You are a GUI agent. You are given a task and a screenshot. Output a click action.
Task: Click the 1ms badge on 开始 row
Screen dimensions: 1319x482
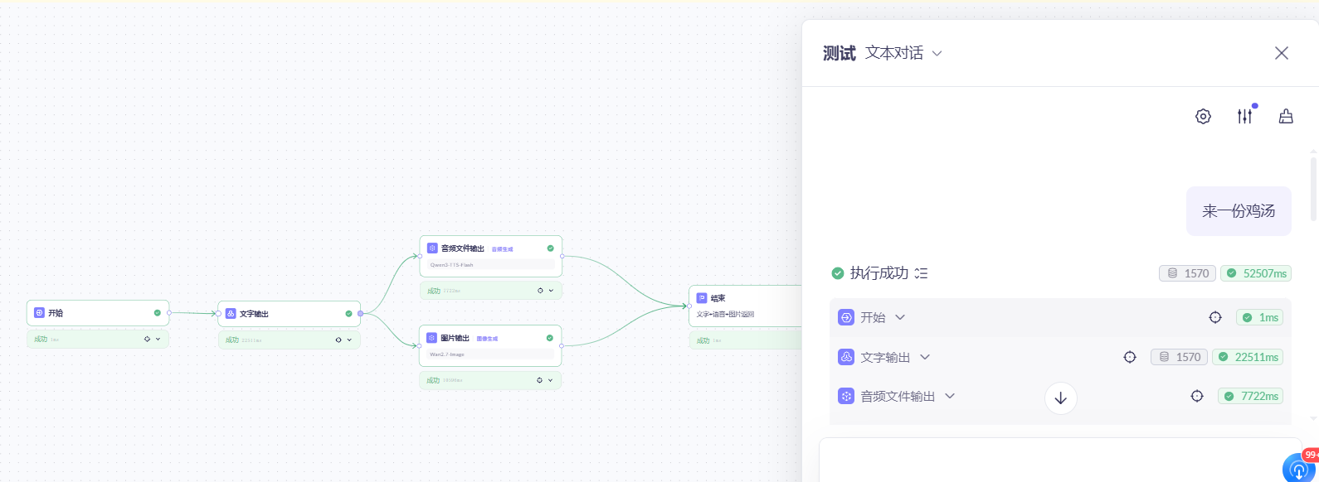(x=1259, y=317)
